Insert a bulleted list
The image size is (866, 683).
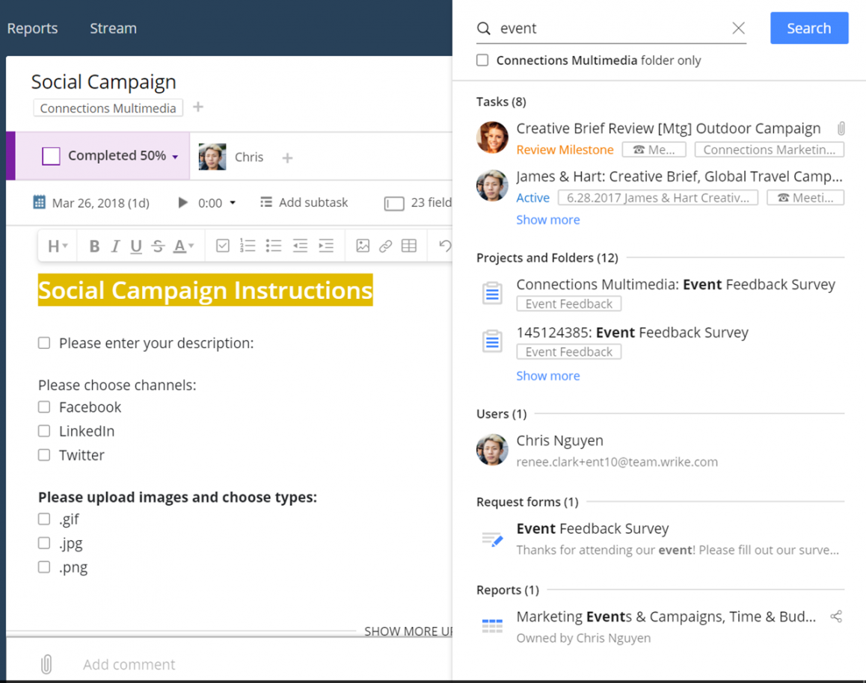(274, 246)
